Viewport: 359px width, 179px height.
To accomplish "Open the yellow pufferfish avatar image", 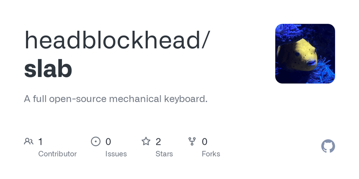I will click(305, 54).
